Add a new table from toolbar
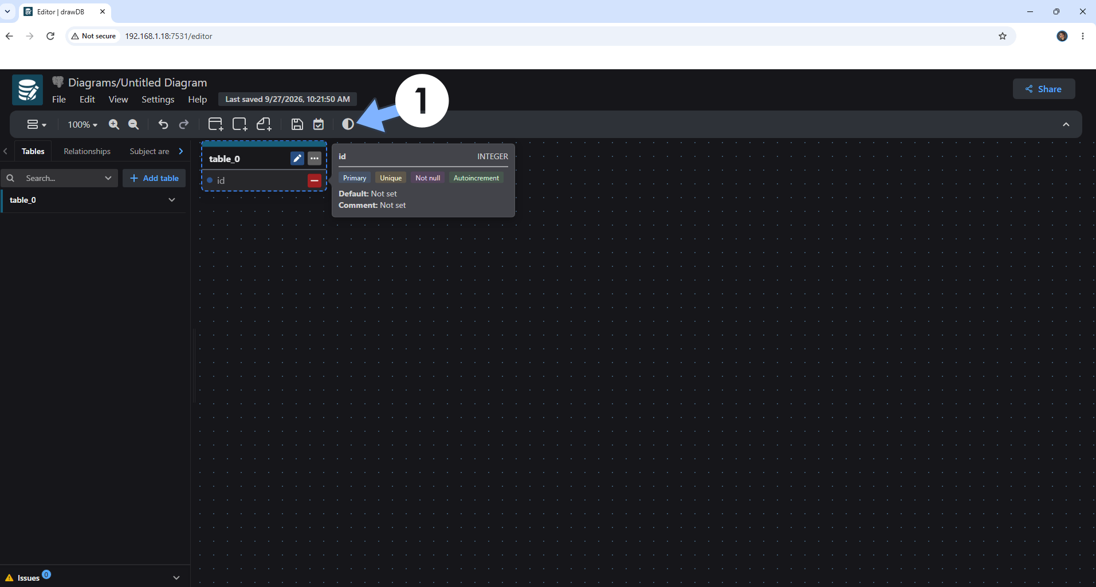 (215, 124)
